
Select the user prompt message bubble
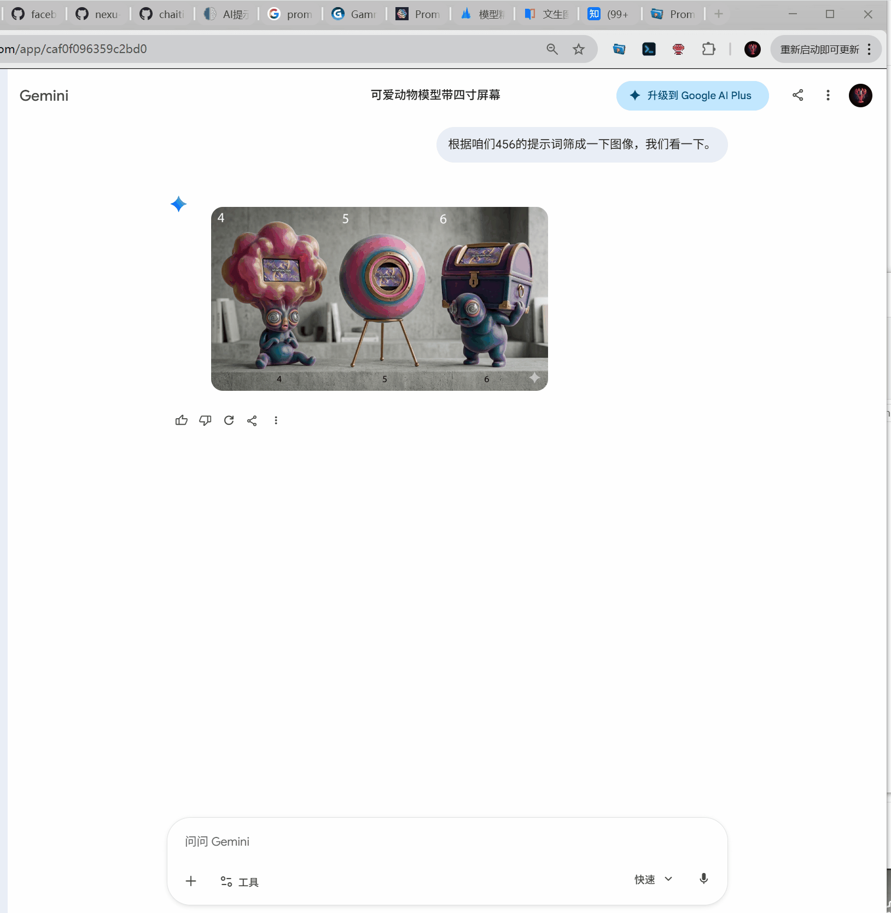click(582, 145)
